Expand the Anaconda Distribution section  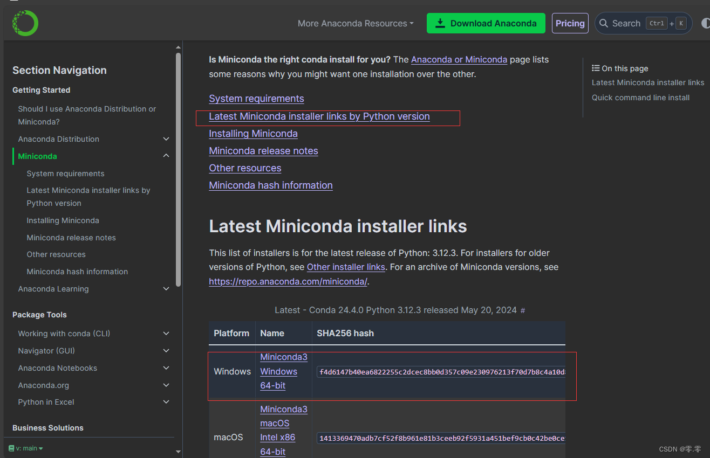coord(166,139)
